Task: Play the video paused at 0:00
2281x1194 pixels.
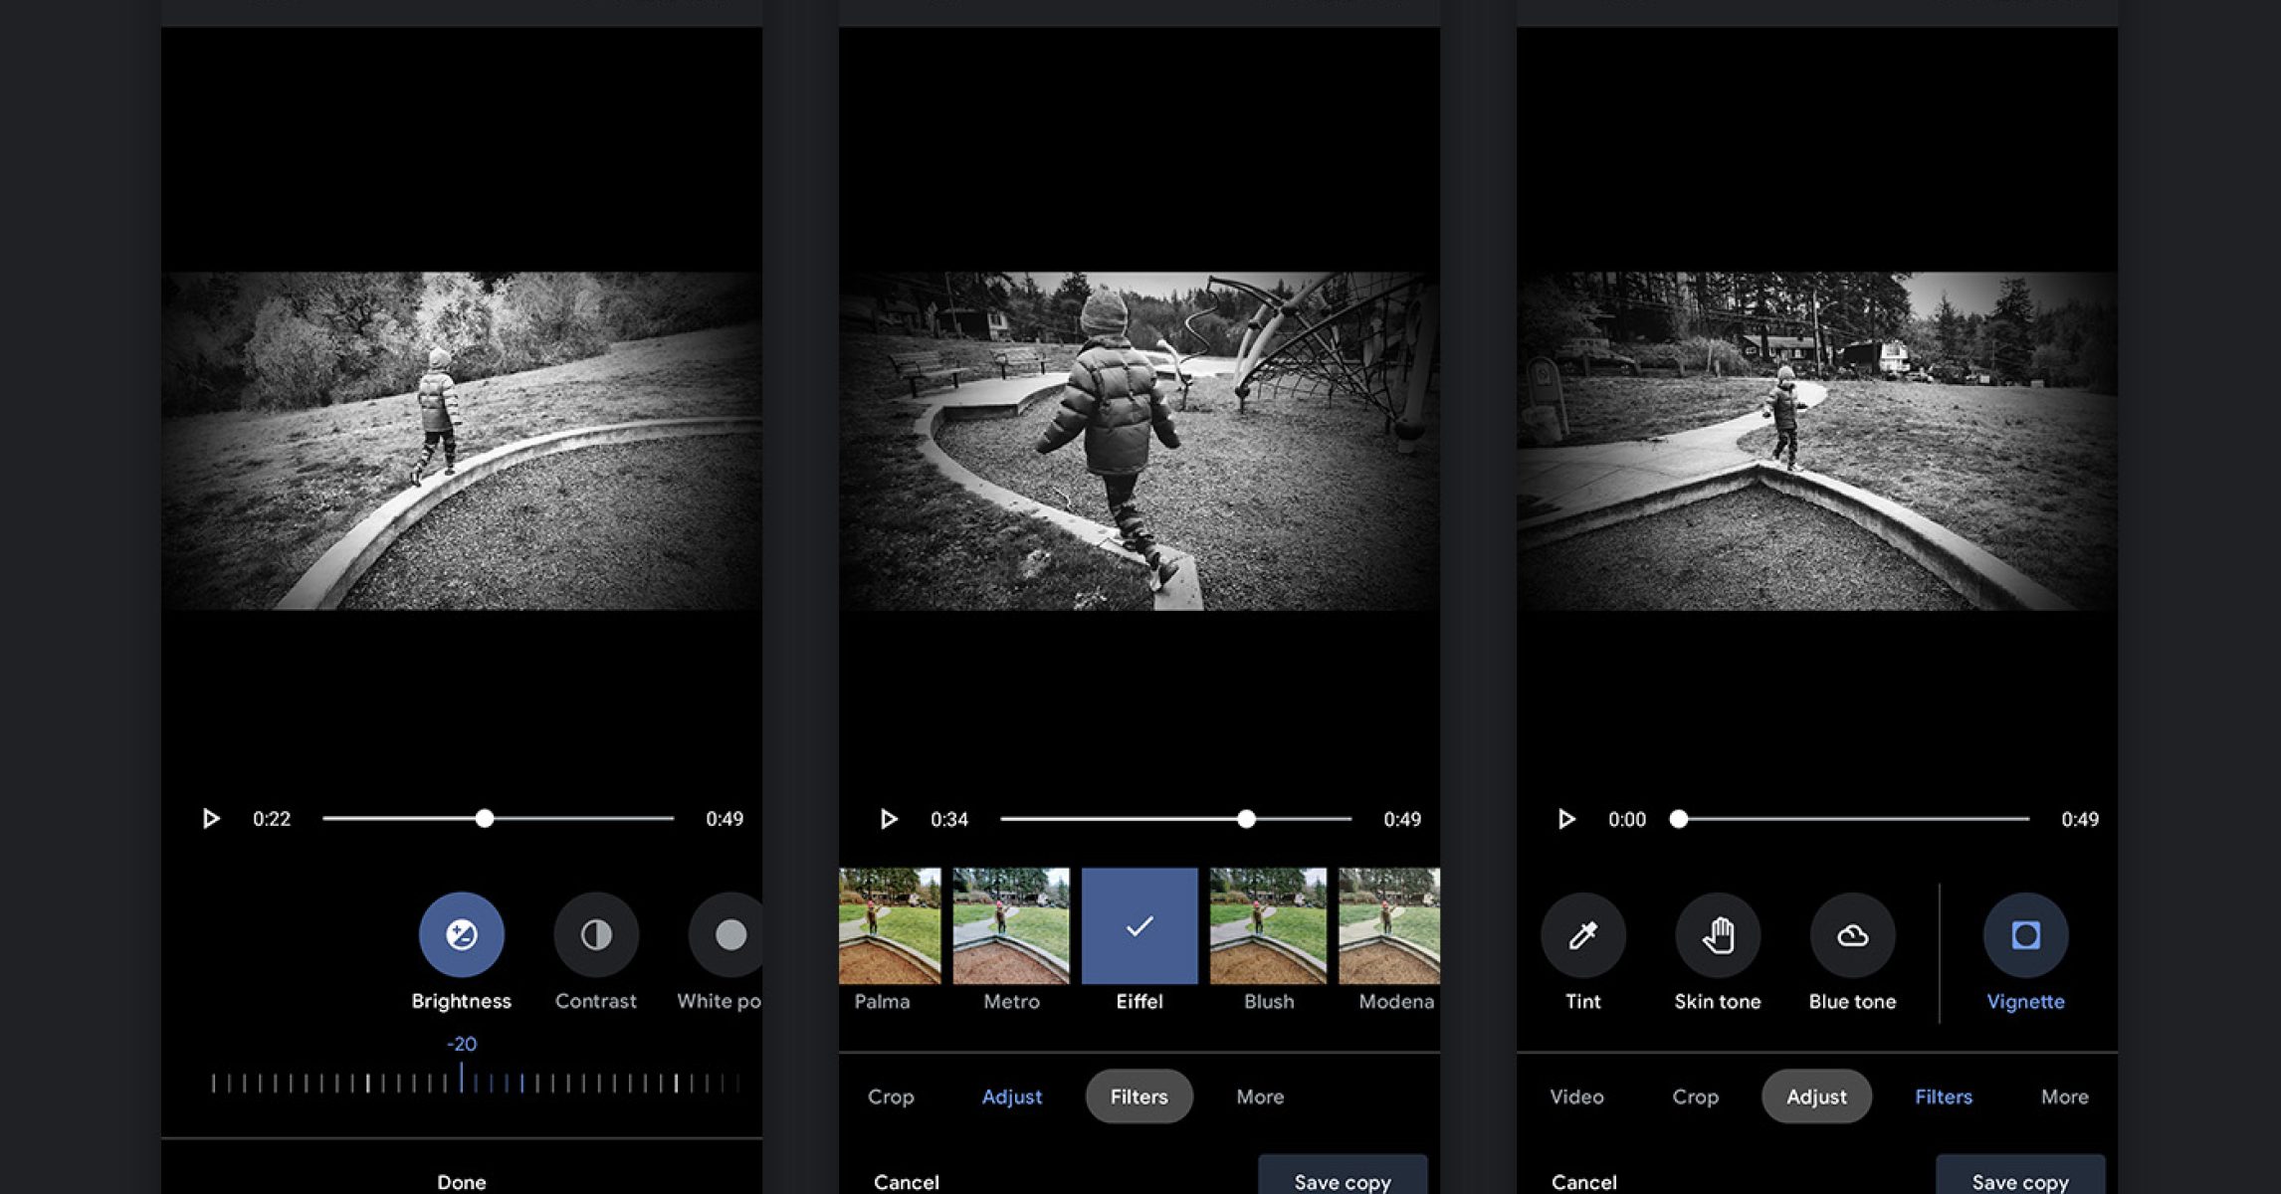Action: point(1565,819)
